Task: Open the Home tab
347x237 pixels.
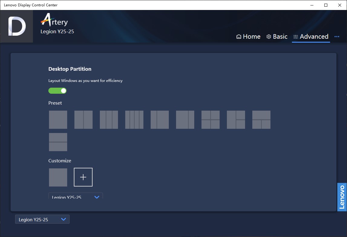Action: point(248,37)
